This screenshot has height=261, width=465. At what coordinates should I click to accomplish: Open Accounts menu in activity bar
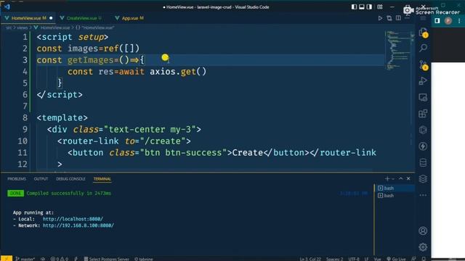pyautogui.click(x=423, y=231)
